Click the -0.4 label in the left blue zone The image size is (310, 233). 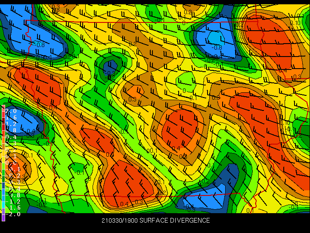coord(30,131)
